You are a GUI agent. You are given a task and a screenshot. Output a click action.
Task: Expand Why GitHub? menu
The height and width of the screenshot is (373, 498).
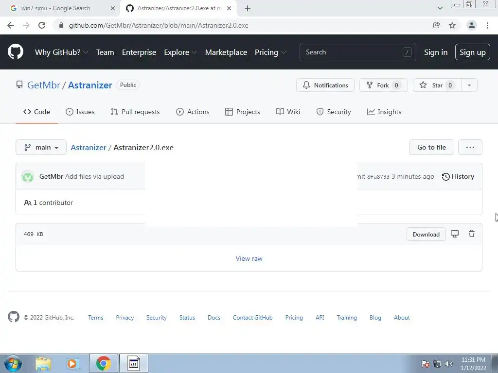tap(61, 52)
